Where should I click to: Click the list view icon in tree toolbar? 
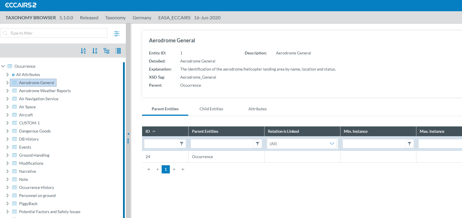[118, 51]
